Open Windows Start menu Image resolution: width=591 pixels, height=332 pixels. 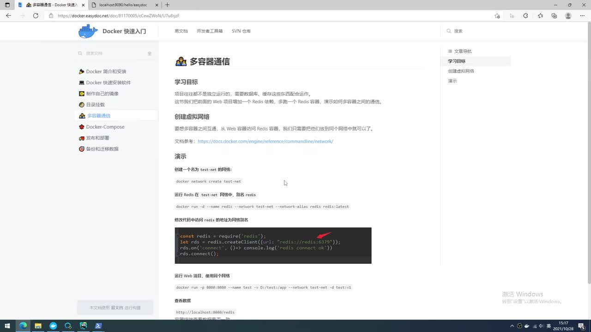tap(7, 326)
